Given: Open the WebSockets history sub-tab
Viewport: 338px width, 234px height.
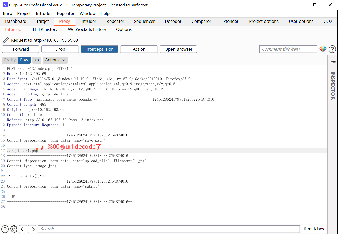Looking at the screenshot, I should [87, 29].
